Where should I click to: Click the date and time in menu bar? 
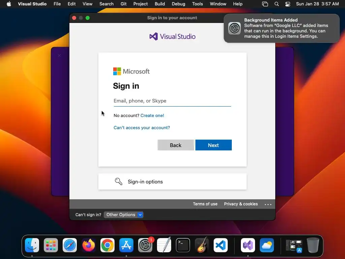pyautogui.click(x=317, y=4)
